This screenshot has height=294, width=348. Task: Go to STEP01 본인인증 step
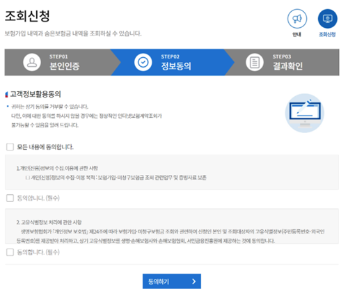pos(58,62)
